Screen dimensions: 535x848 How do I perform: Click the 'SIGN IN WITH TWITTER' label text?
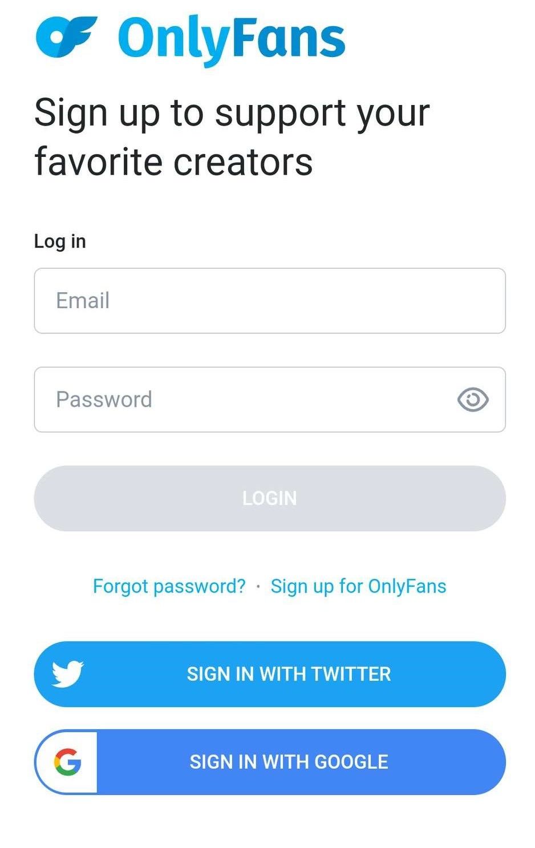[x=289, y=674]
